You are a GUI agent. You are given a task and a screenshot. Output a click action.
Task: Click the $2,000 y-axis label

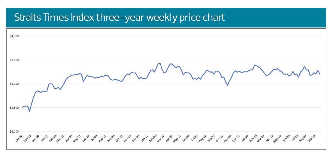point(15,131)
